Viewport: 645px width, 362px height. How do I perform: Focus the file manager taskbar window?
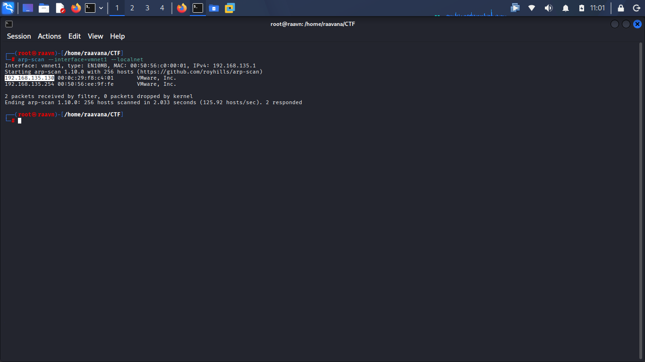(214, 8)
